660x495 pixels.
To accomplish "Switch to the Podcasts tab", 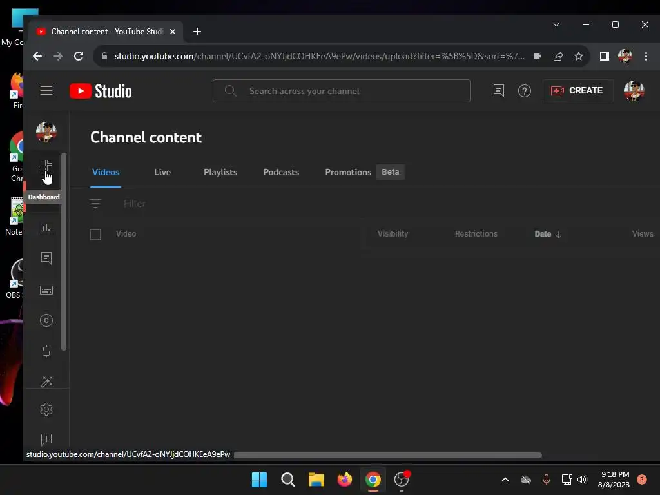I will [281, 172].
